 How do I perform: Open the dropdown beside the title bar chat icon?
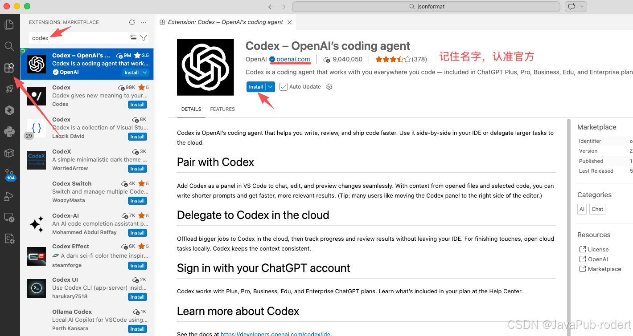click(581, 7)
